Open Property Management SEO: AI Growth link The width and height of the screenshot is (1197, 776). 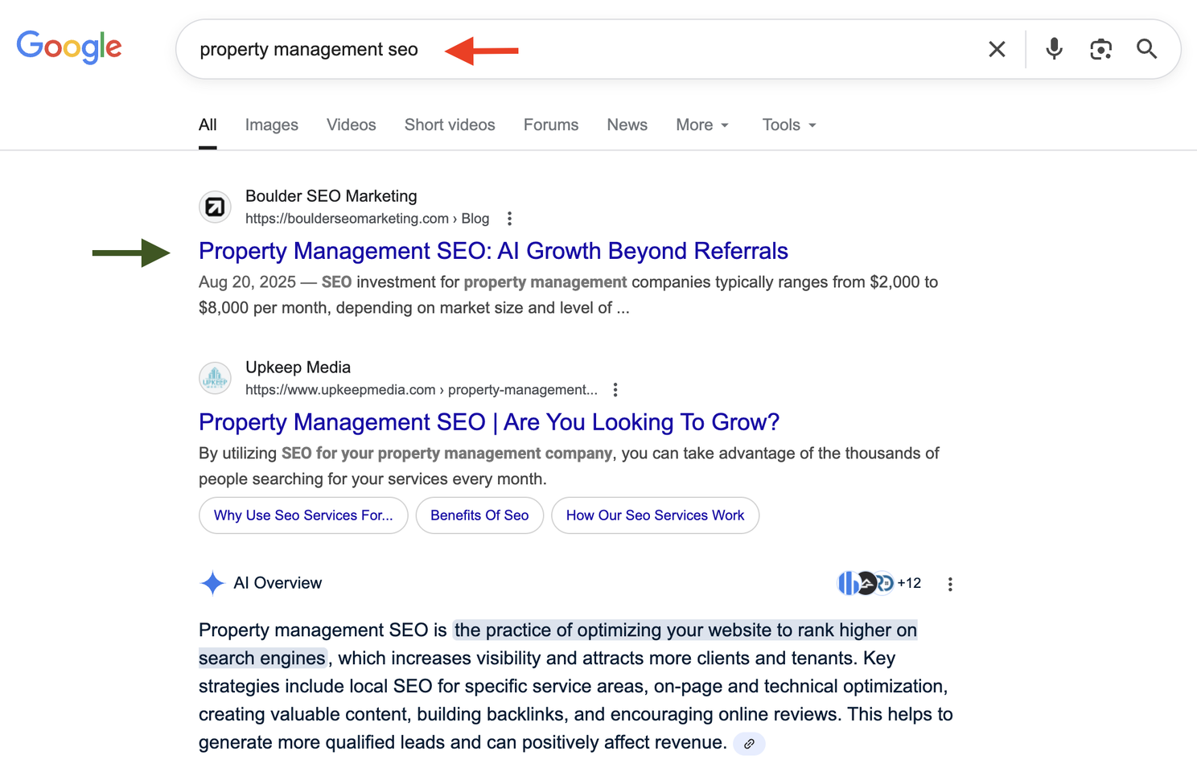[493, 251]
